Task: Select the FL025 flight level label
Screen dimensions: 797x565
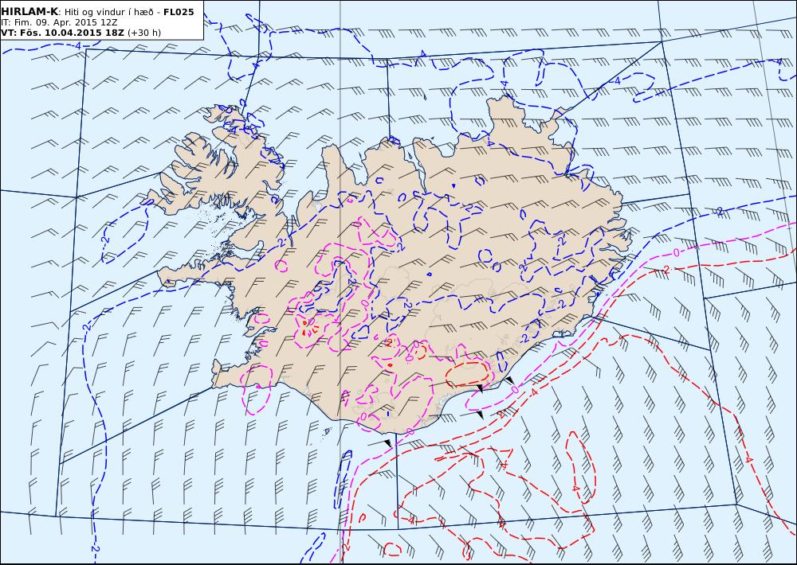Action: pyautogui.click(x=179, y=12)
